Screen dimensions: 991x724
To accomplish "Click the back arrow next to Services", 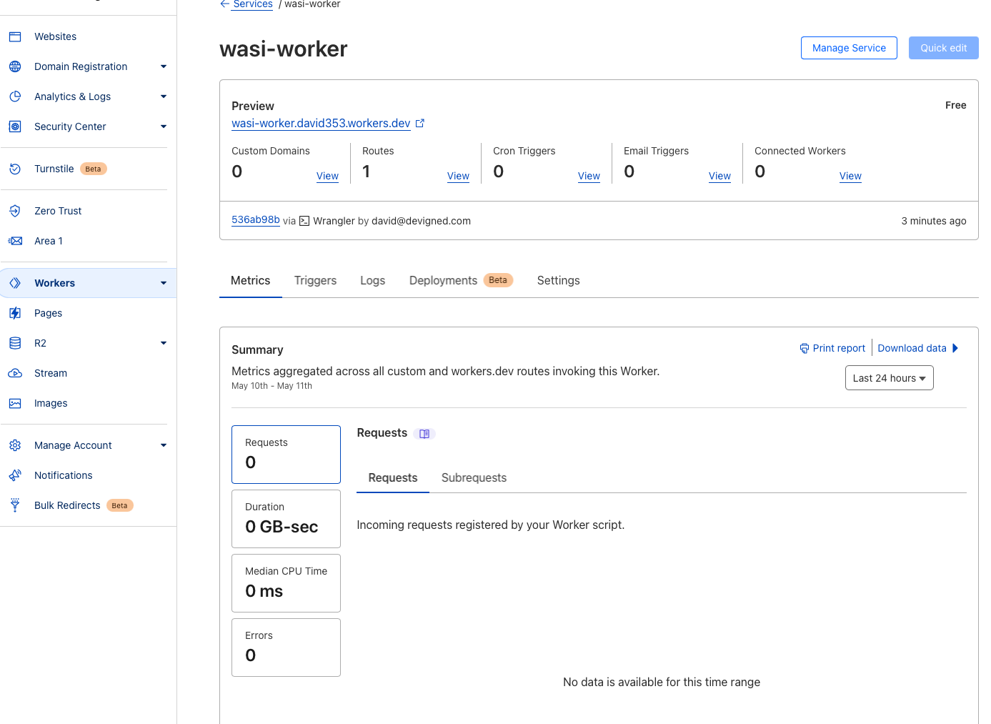I will point(225,4).
